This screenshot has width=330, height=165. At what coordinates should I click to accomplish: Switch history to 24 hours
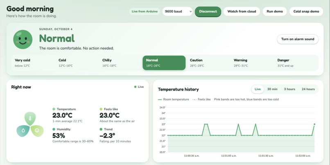pos(308,89)
